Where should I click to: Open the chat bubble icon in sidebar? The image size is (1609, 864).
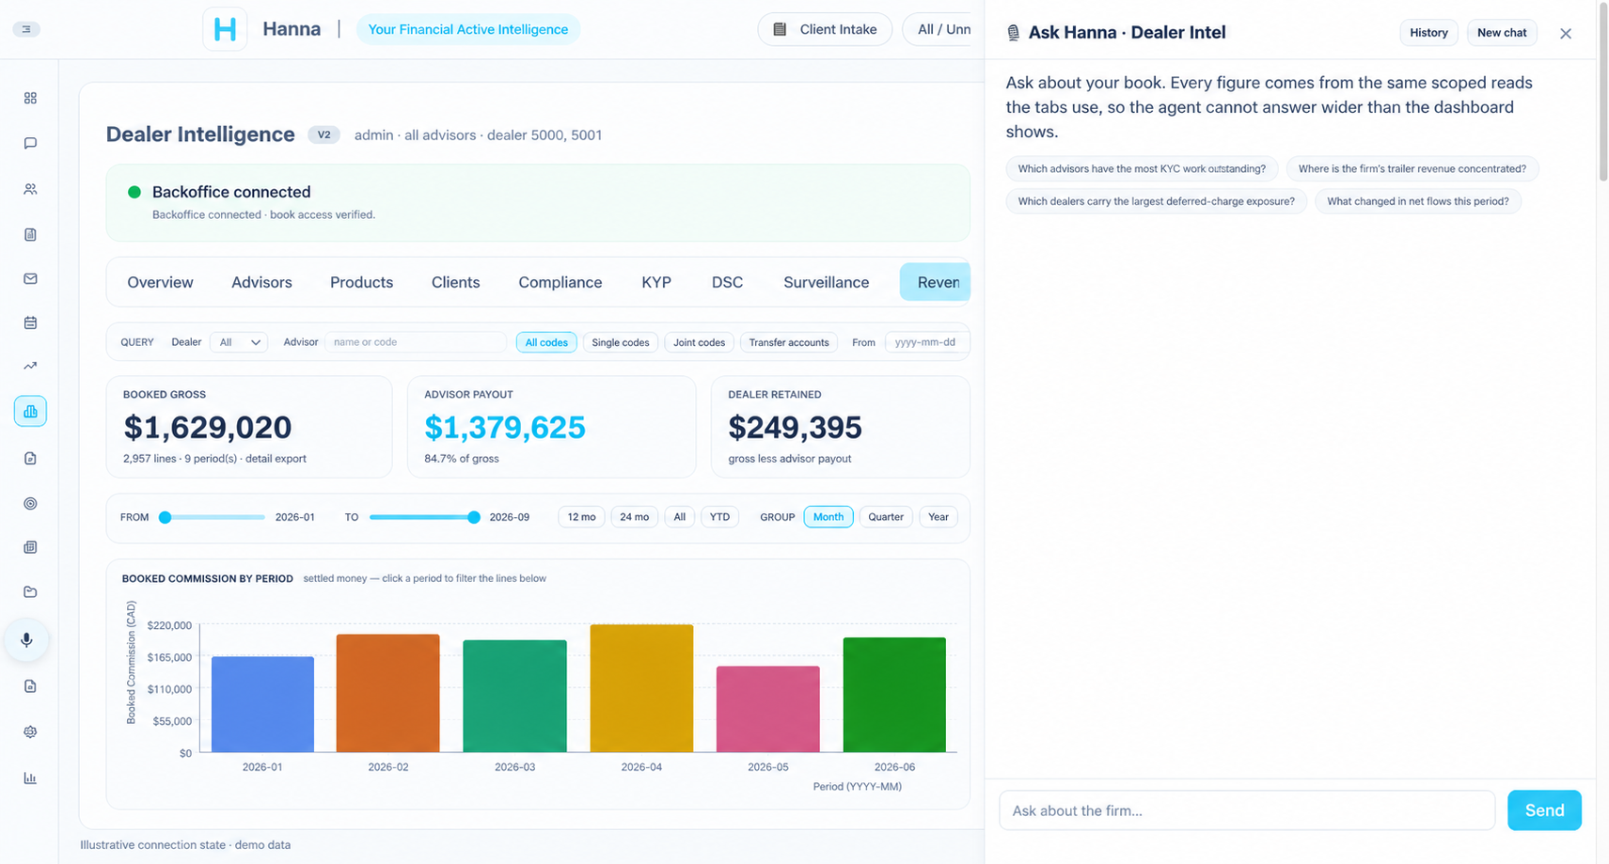click(x=30, y=143)
